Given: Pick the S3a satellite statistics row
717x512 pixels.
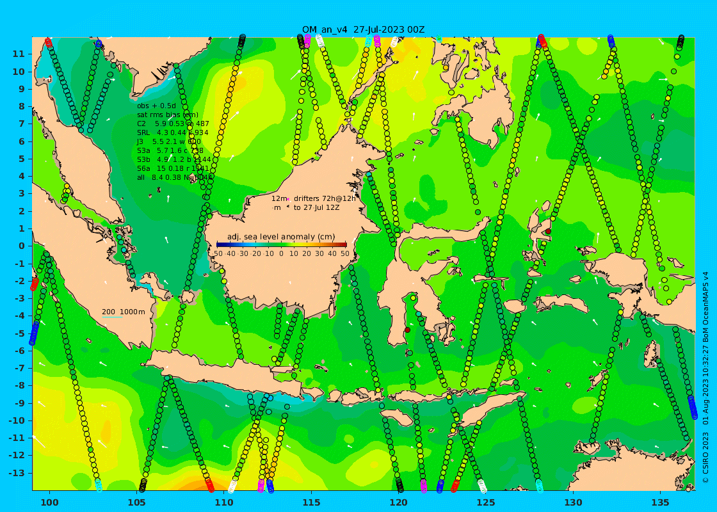Looking at the screenshot, I should [x=170, y=150].
